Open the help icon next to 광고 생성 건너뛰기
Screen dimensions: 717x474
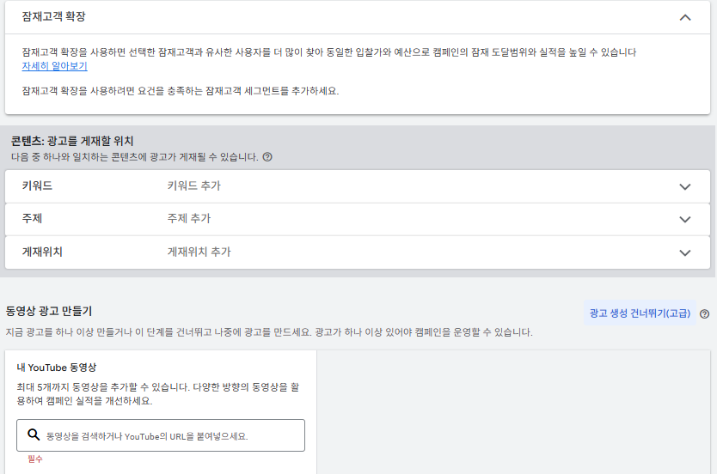tap(704, 314)
